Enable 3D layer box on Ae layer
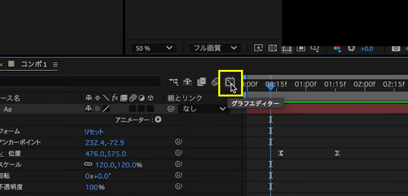The width and height of the screenshot is (408, 196). pos(150,109)
